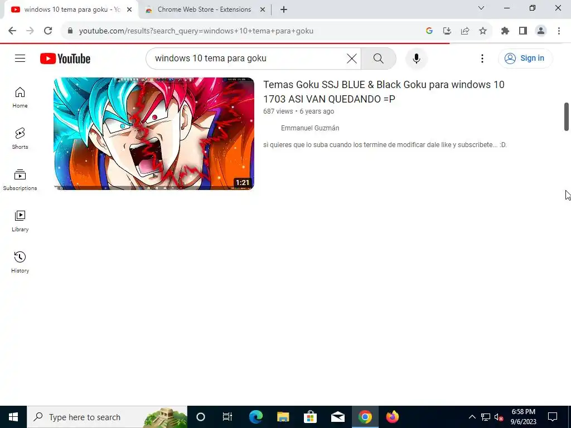571x428 pixels.
Task: Open video title Temas Goku SSJ BLUE
Action: (384, 92)
